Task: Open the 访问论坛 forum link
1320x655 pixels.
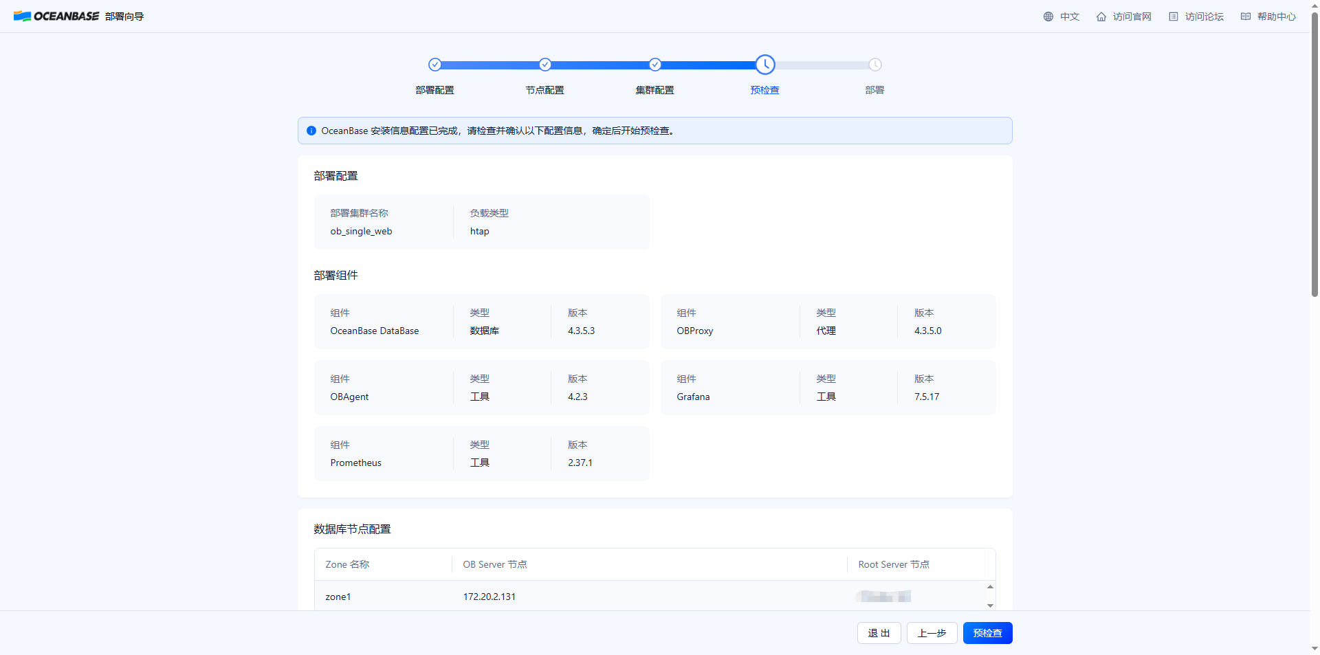Action: point(1196,16)
